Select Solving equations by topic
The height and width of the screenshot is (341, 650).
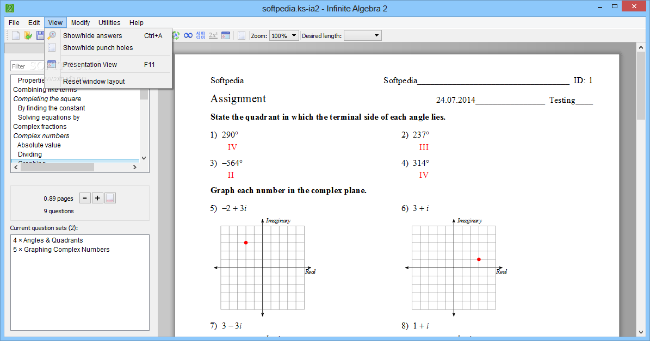(48, 117)
